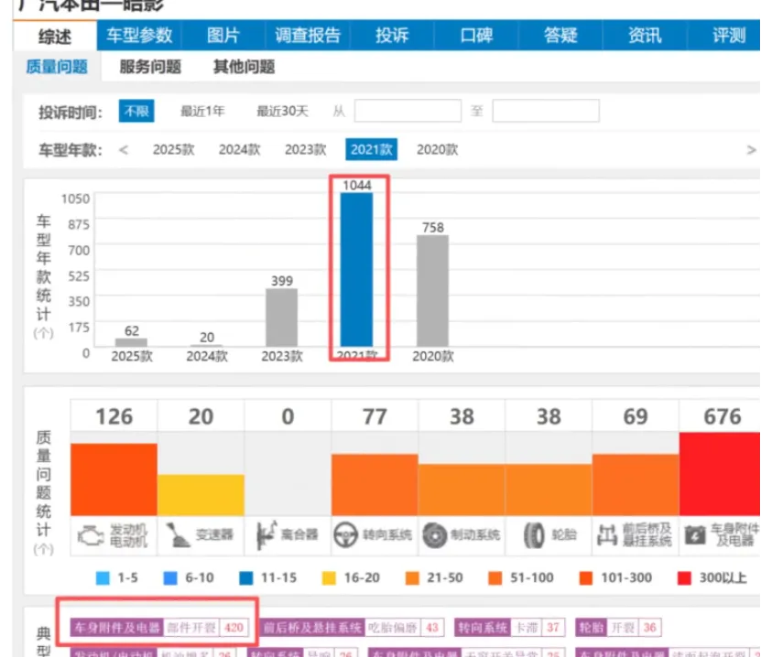This screenshot has width=761, height=657.
Task: Click the 变速器 gear-shift icon
Action: pos(179,534)
